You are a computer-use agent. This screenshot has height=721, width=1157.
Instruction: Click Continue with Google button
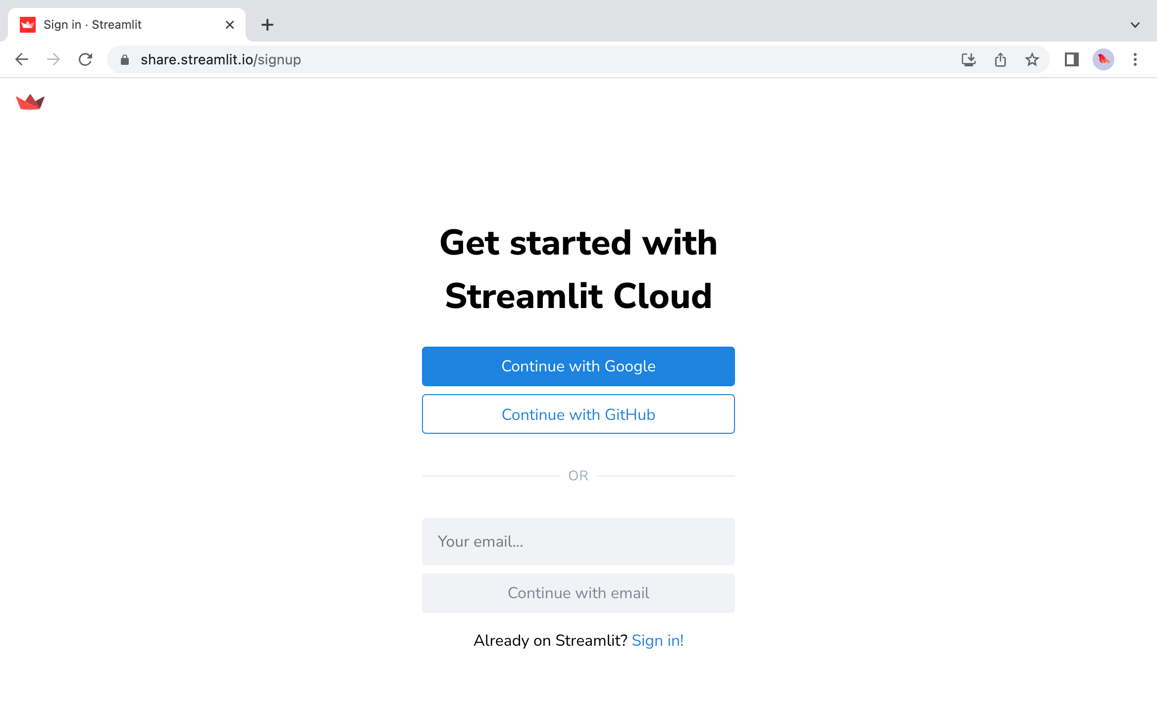point(578,366)
